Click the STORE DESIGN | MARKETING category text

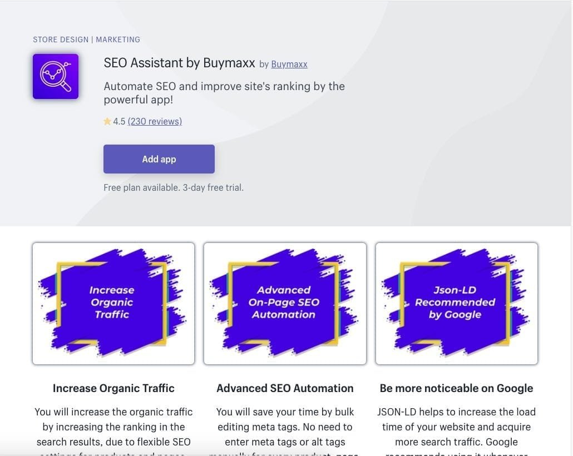[87, 39]
